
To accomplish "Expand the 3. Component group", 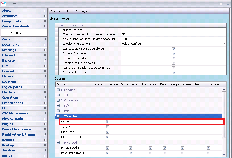I will [58, 100].
